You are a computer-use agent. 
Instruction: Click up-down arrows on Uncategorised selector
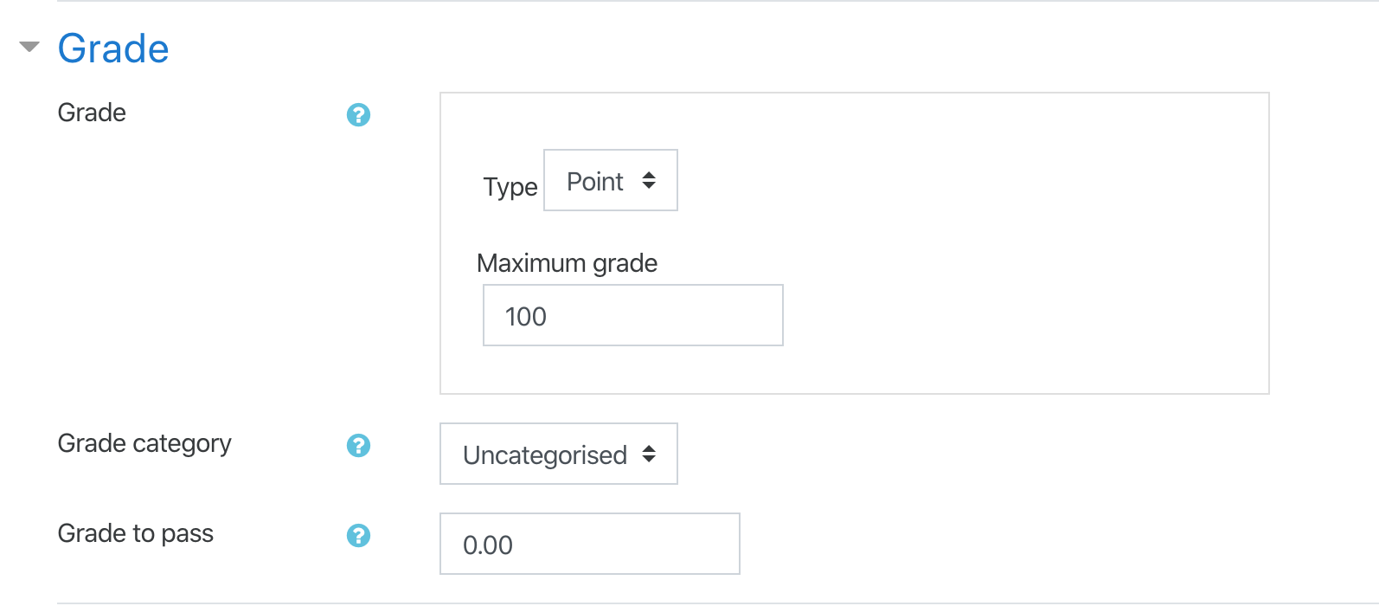point(649,454)
